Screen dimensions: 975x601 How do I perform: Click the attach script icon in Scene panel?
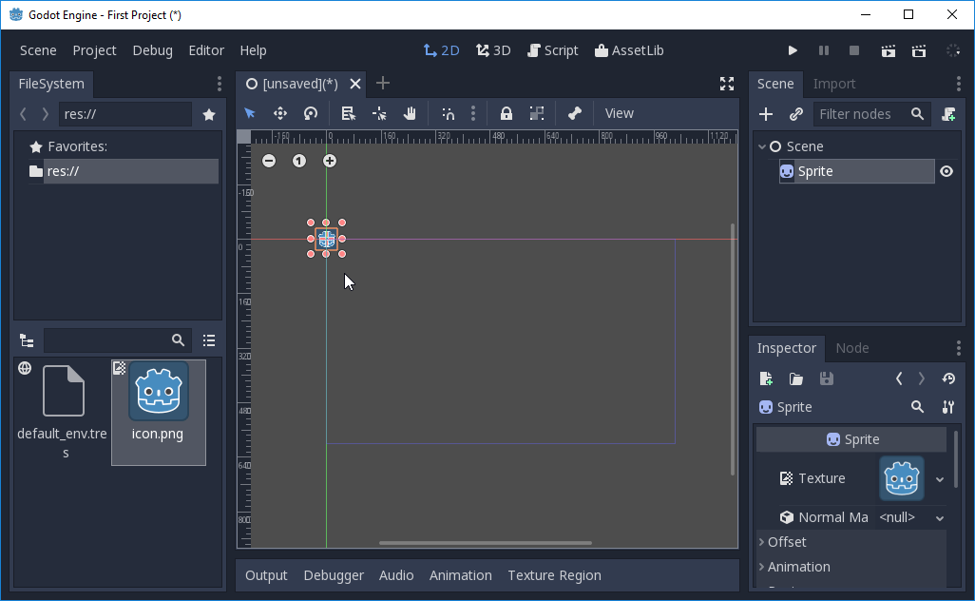pos(948,114)
